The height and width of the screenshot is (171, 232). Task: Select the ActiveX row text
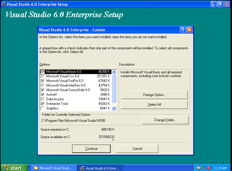point(52,95)
